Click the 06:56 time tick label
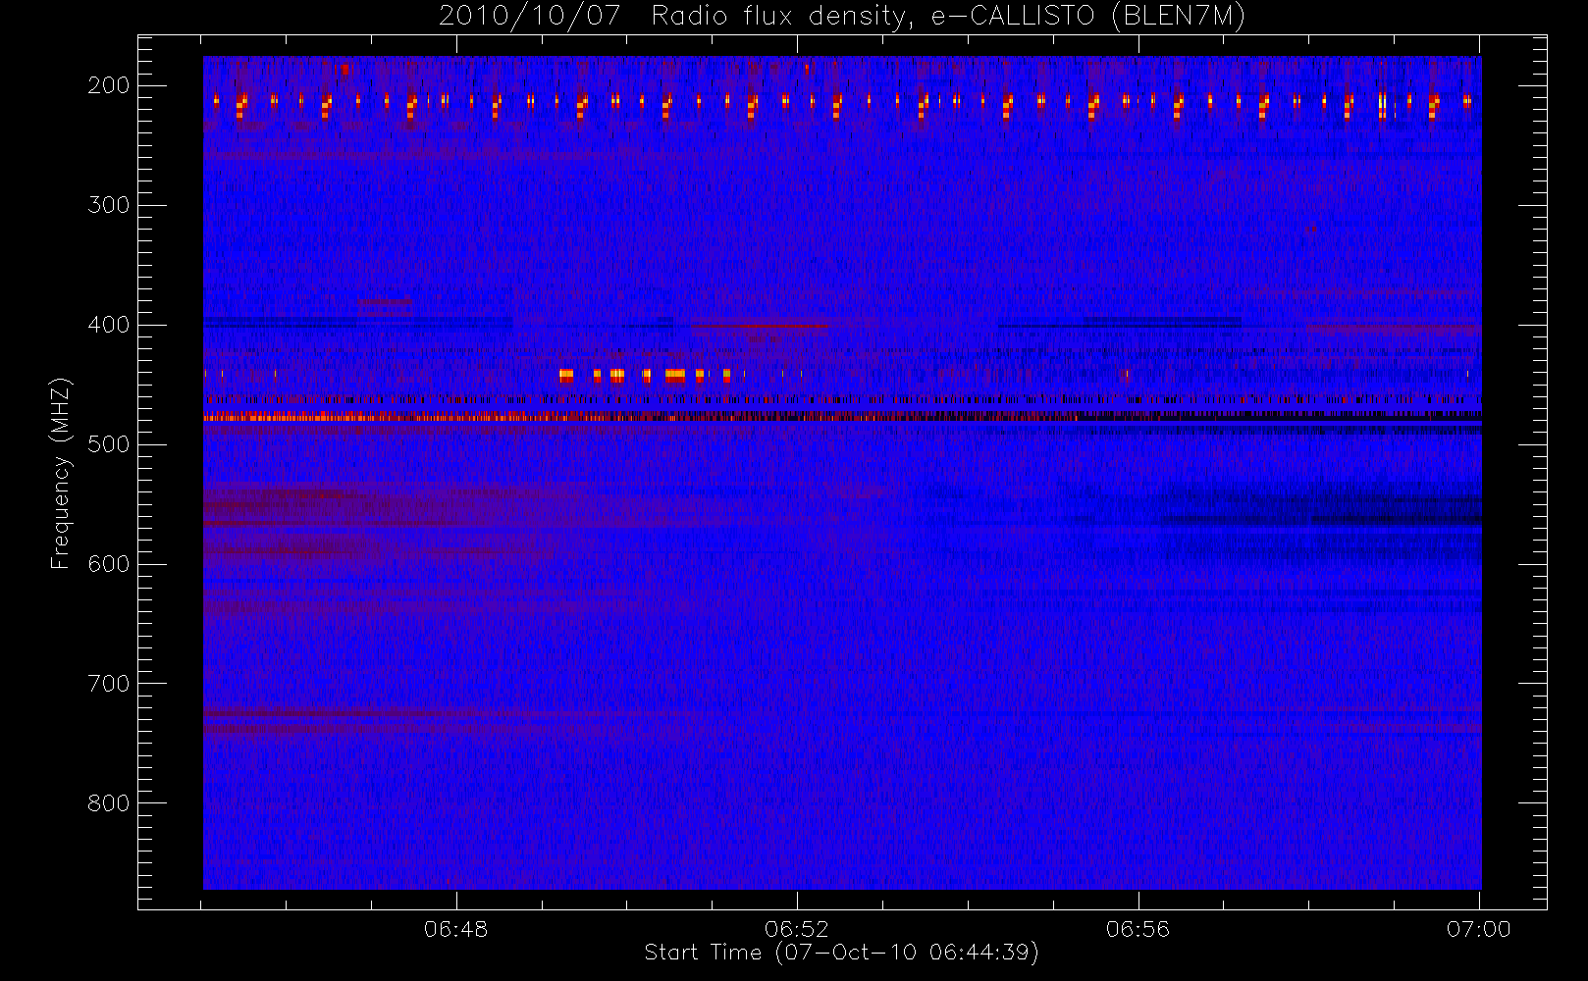Image resolution: width=1588 pixels, height=981 pixels. tap(1138, 929)
